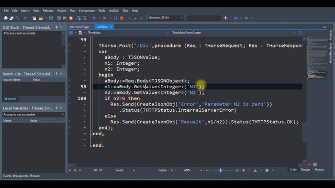Image resolution: width=335 pixels, height=188 pixels.
Task: Expand the editor tabs list chevron
Action: click(325, 27)
